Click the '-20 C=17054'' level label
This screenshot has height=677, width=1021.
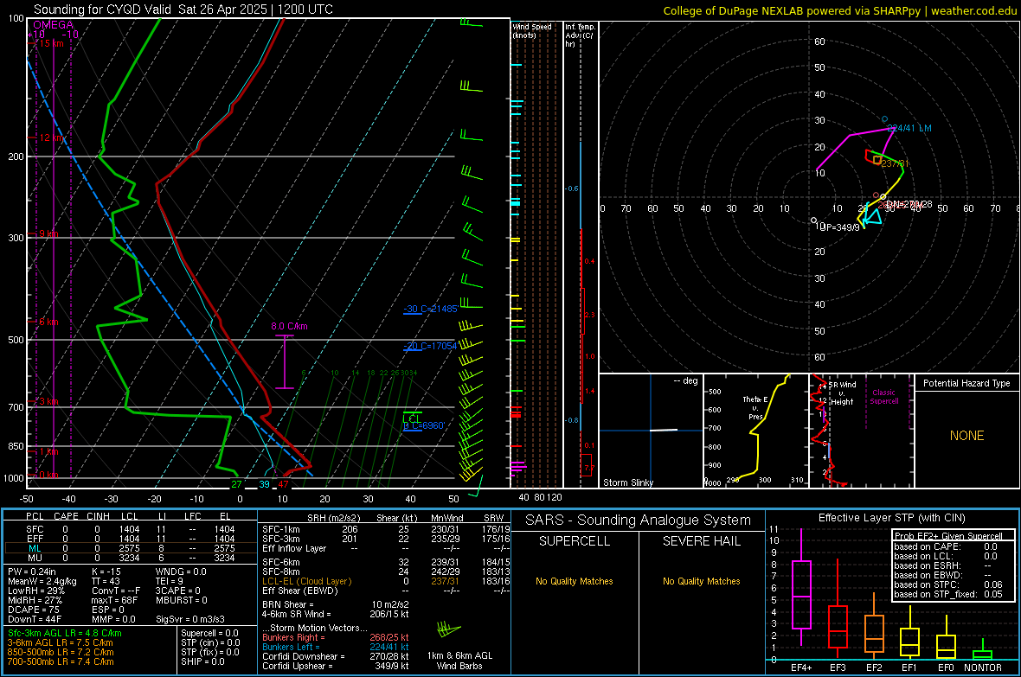[430, 346]
